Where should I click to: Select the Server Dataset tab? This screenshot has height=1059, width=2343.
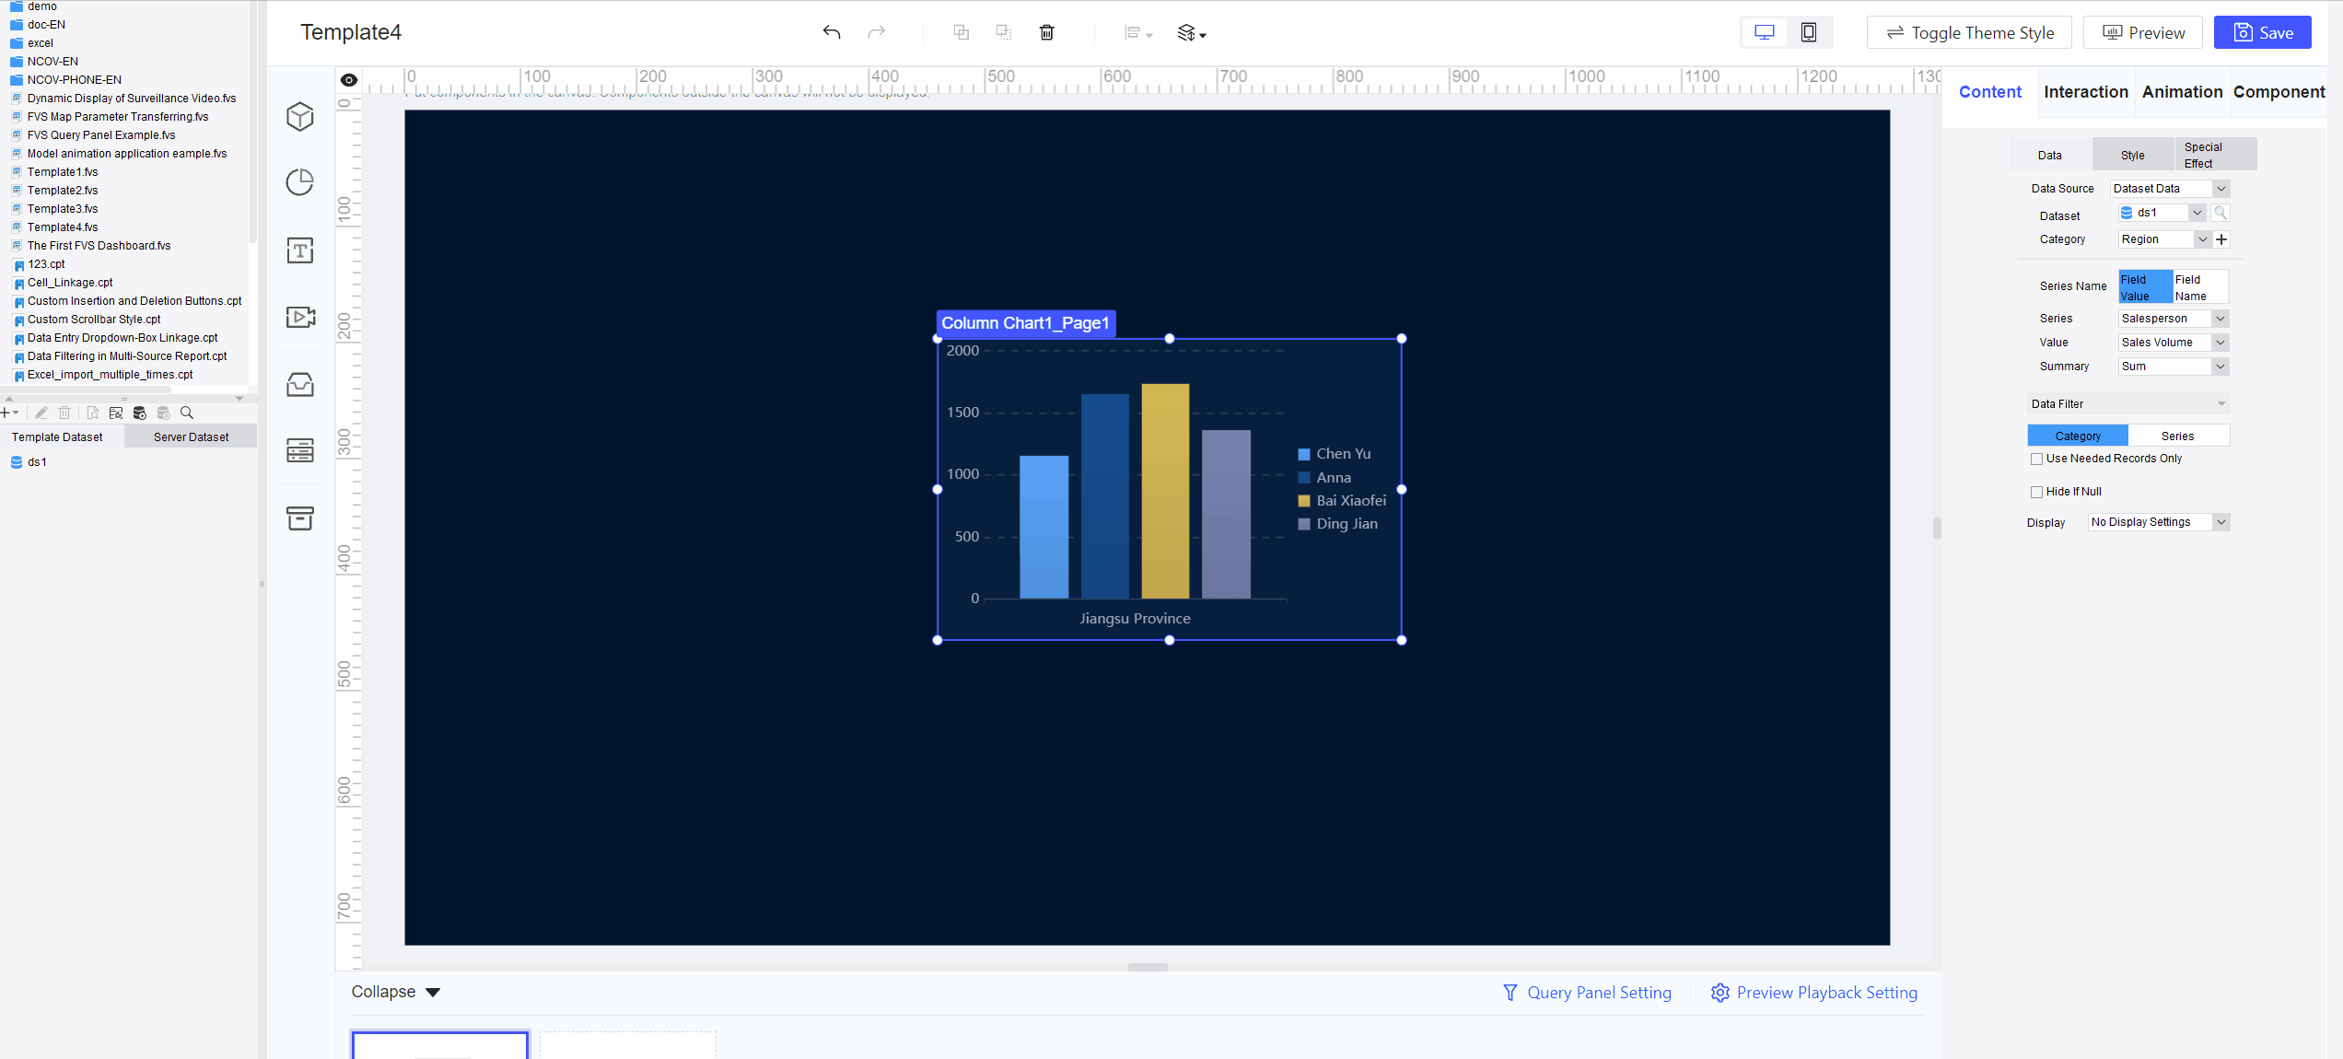[x=191, y=437]
